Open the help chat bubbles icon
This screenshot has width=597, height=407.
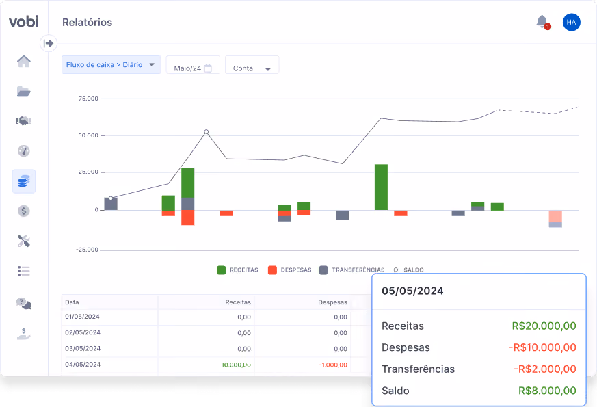(x=24, y=304)
